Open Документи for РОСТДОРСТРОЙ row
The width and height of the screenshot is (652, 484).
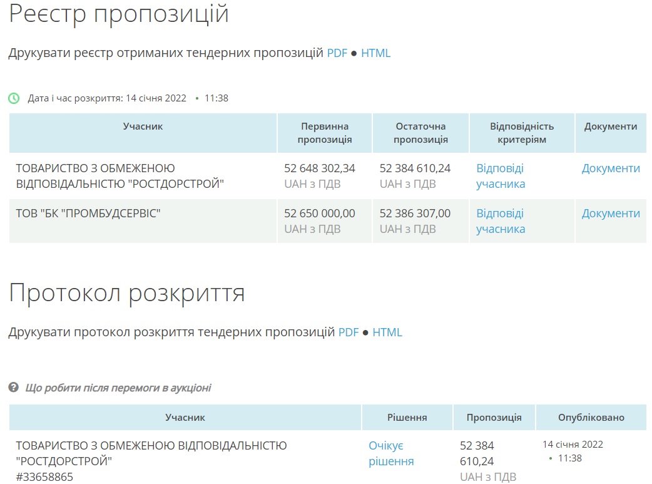pyautogui.click(x=611, y=168)
